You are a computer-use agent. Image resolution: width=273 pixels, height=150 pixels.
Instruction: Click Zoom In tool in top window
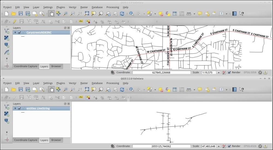click(66, 13)
